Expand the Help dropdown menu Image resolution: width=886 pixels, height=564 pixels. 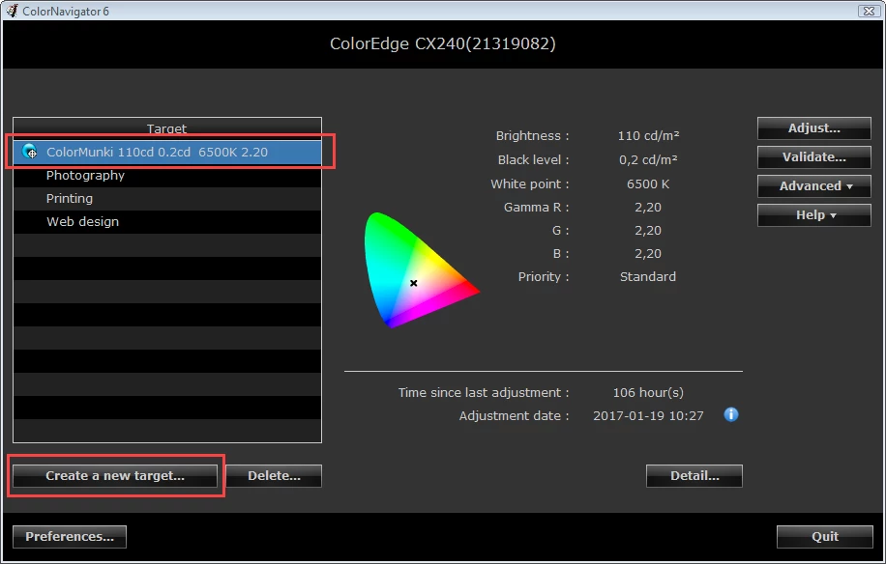coord(814,215)
